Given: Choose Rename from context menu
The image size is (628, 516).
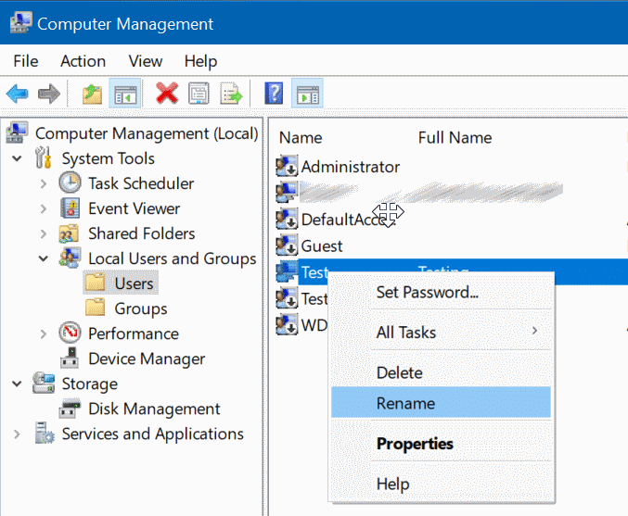Looking at the screenshot, I should (441, 403).
